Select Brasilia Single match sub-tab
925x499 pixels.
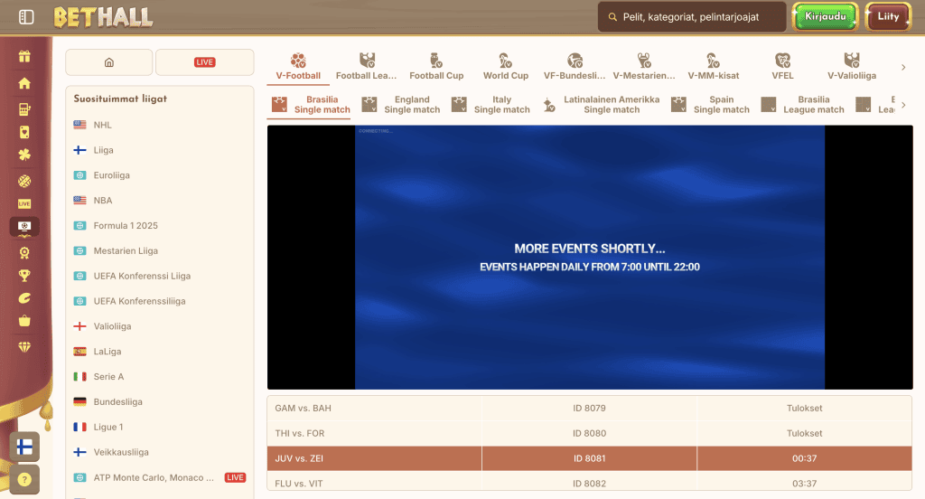(311, 105)
